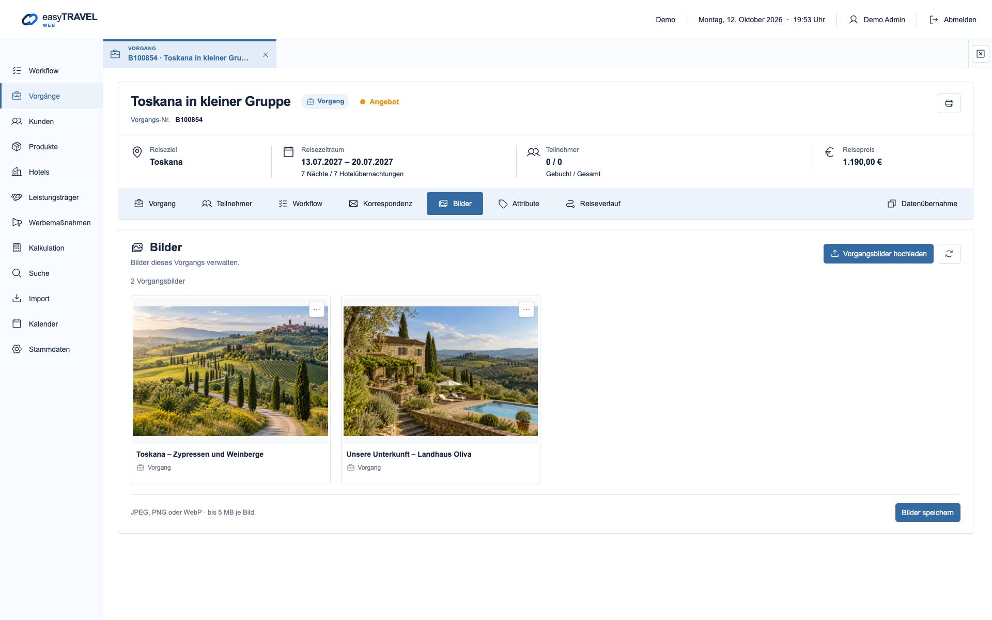Select Vorgänge in the sidebar
Viewport: 992px width, 620px height.
tap(52, 96)
